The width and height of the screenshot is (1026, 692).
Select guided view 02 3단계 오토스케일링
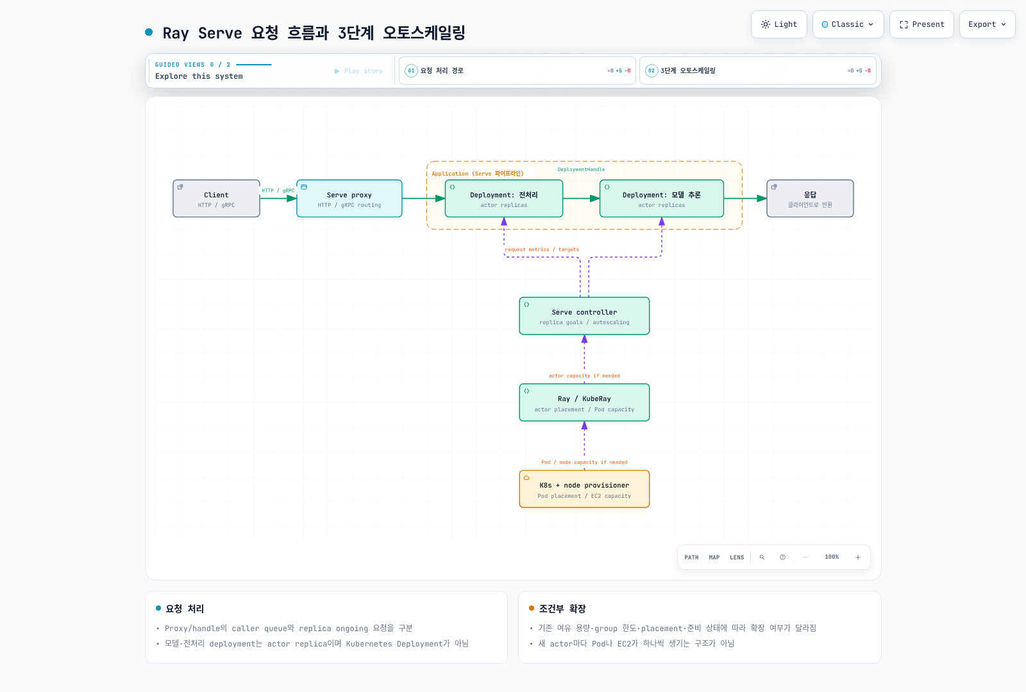(x=758, y=70)
